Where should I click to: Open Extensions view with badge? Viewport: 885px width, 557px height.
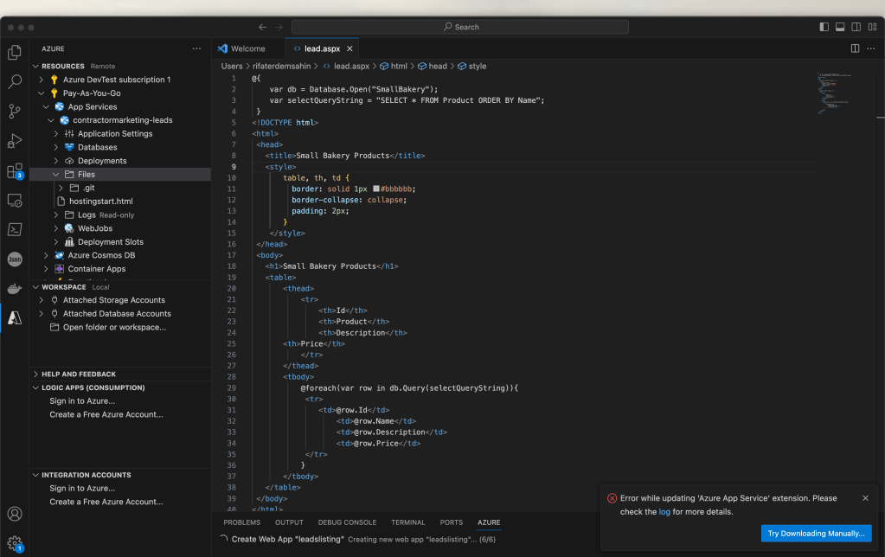(15, 170)
